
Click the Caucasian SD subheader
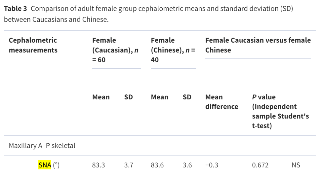128,97
